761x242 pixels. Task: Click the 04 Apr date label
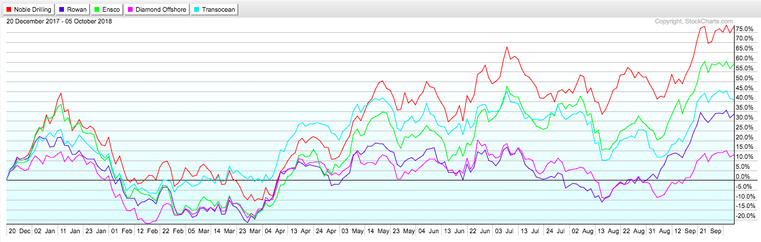click(275, 231)
